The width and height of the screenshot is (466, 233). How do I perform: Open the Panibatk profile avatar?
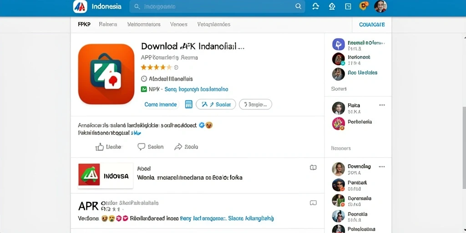(x=338, y=185)
